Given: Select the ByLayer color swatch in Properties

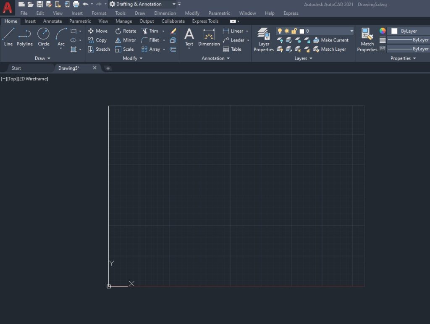Looking at the screenshot, I should 393,31.
